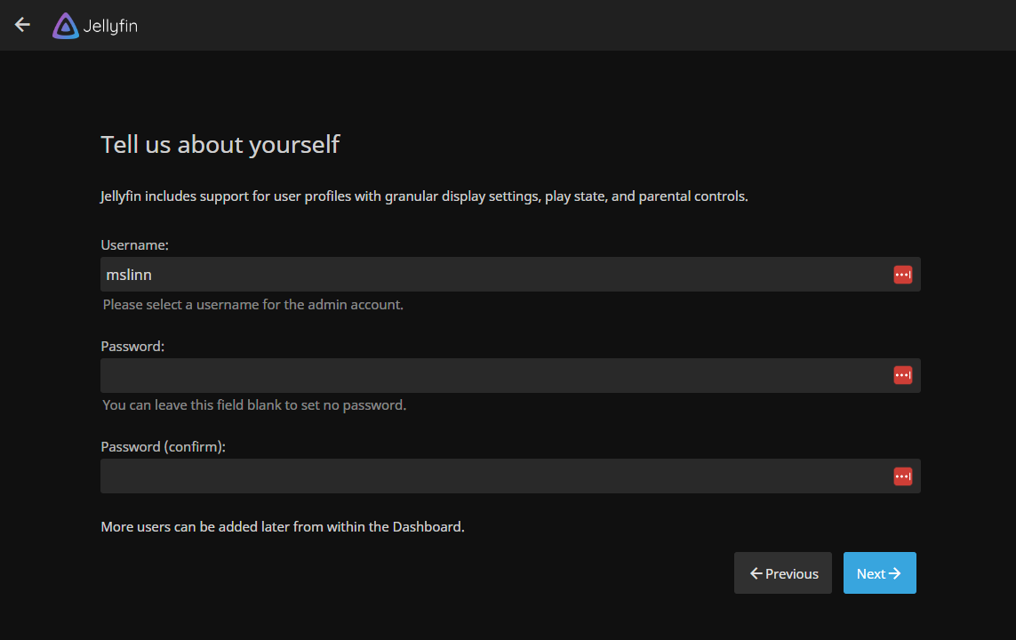The image size is (1016, 640).
Task: Click the blank password hint text
Action: point(254,404)
